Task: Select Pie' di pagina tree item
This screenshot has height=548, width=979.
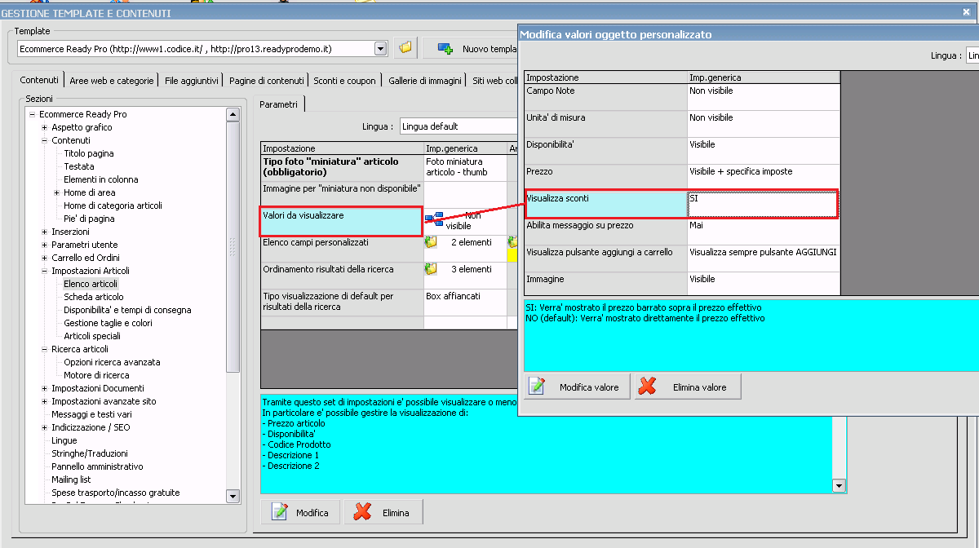Action: tap(89, 219)
